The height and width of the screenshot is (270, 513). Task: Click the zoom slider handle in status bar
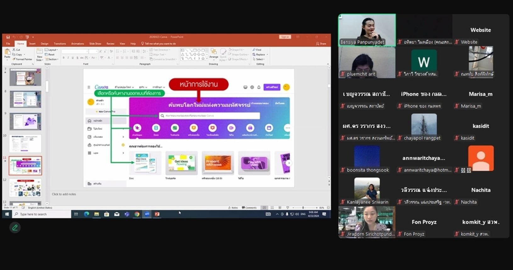(303, 208)
